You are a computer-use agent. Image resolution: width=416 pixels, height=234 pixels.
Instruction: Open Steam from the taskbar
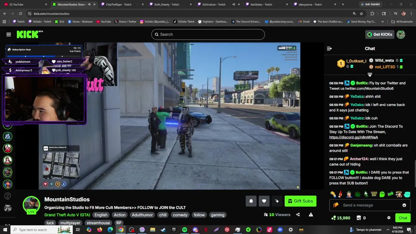tap(163, 230)
